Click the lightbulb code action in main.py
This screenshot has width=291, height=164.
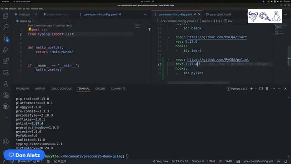point(30,29)
